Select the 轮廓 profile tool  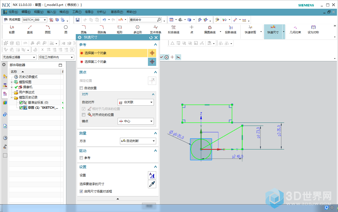coord(12,29)
